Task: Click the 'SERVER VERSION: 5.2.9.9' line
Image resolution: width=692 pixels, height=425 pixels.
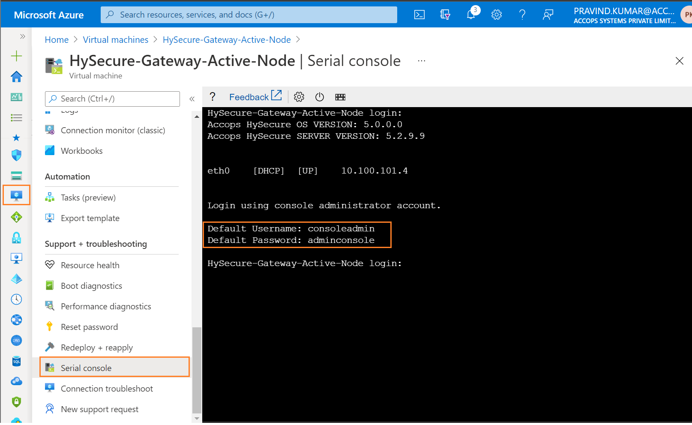Action: [316, 136]
